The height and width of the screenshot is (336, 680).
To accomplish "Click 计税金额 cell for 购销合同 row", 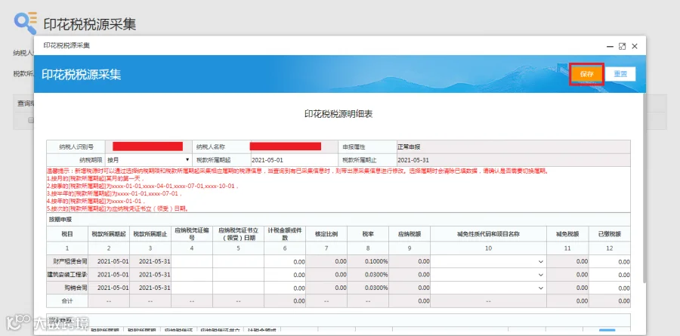I will pyautogui.click(x=285, y=288).
